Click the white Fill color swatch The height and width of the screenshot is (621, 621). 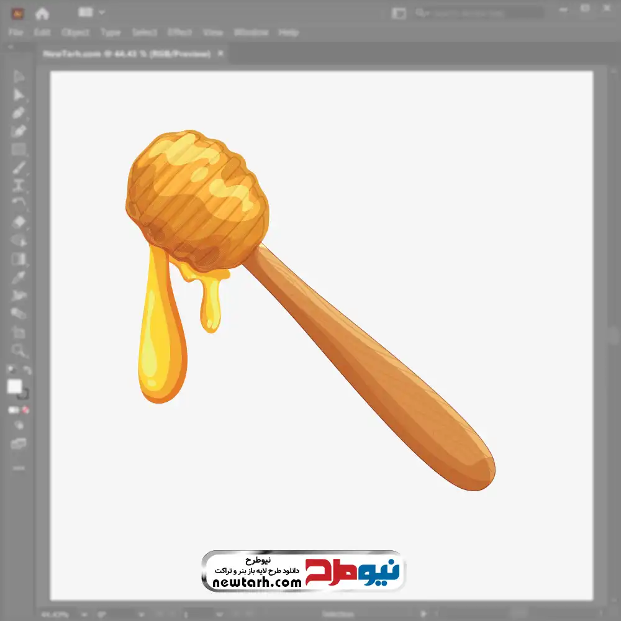pos(14,386)
